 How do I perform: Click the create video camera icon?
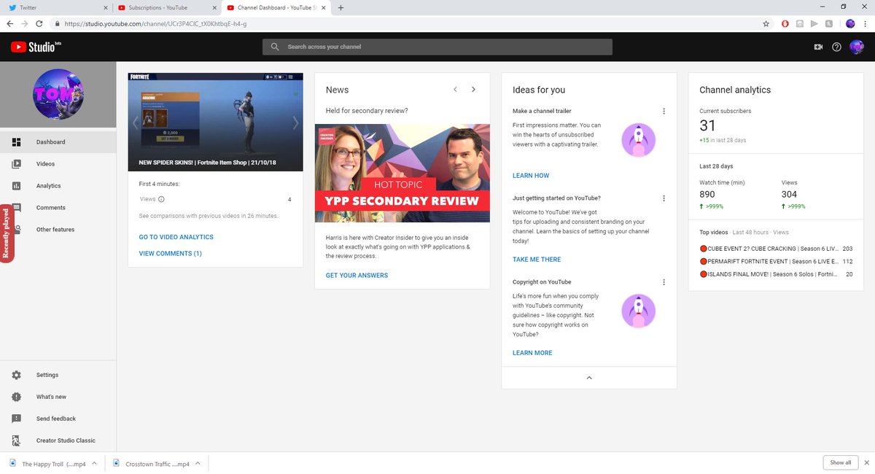[818, 47]
